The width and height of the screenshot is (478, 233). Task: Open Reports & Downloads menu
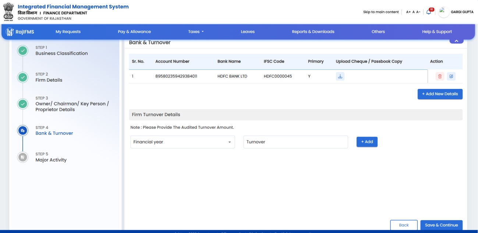[313, 32]
